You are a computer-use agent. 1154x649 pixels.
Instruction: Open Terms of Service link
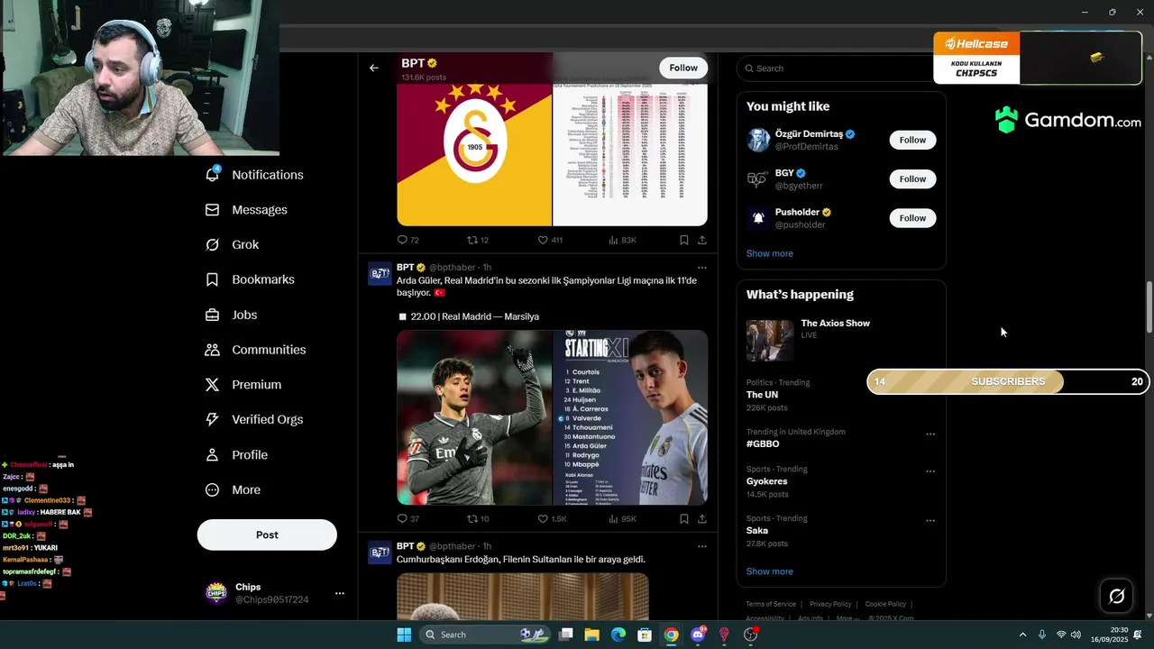(771, 604)
